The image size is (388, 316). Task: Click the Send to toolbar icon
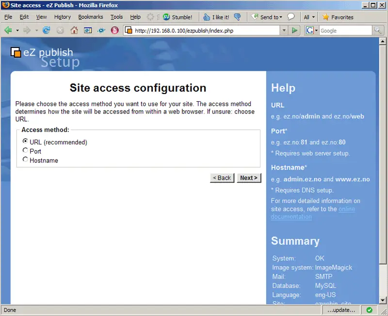(254, 17)
